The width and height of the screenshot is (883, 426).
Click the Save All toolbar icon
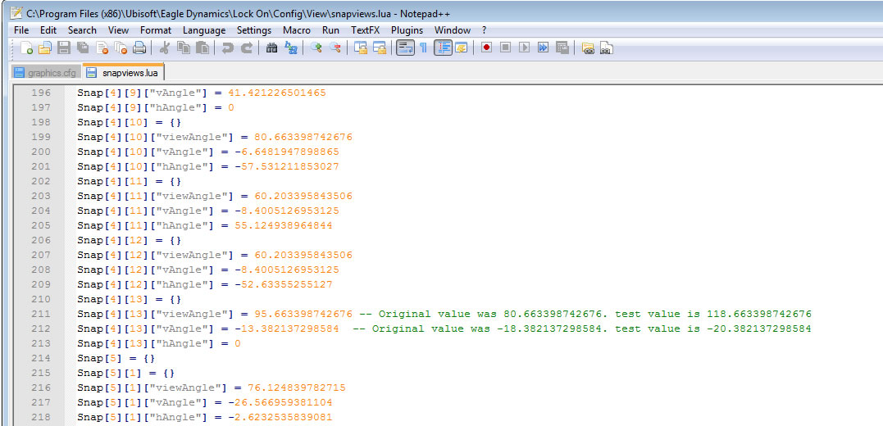coord(83,48)
